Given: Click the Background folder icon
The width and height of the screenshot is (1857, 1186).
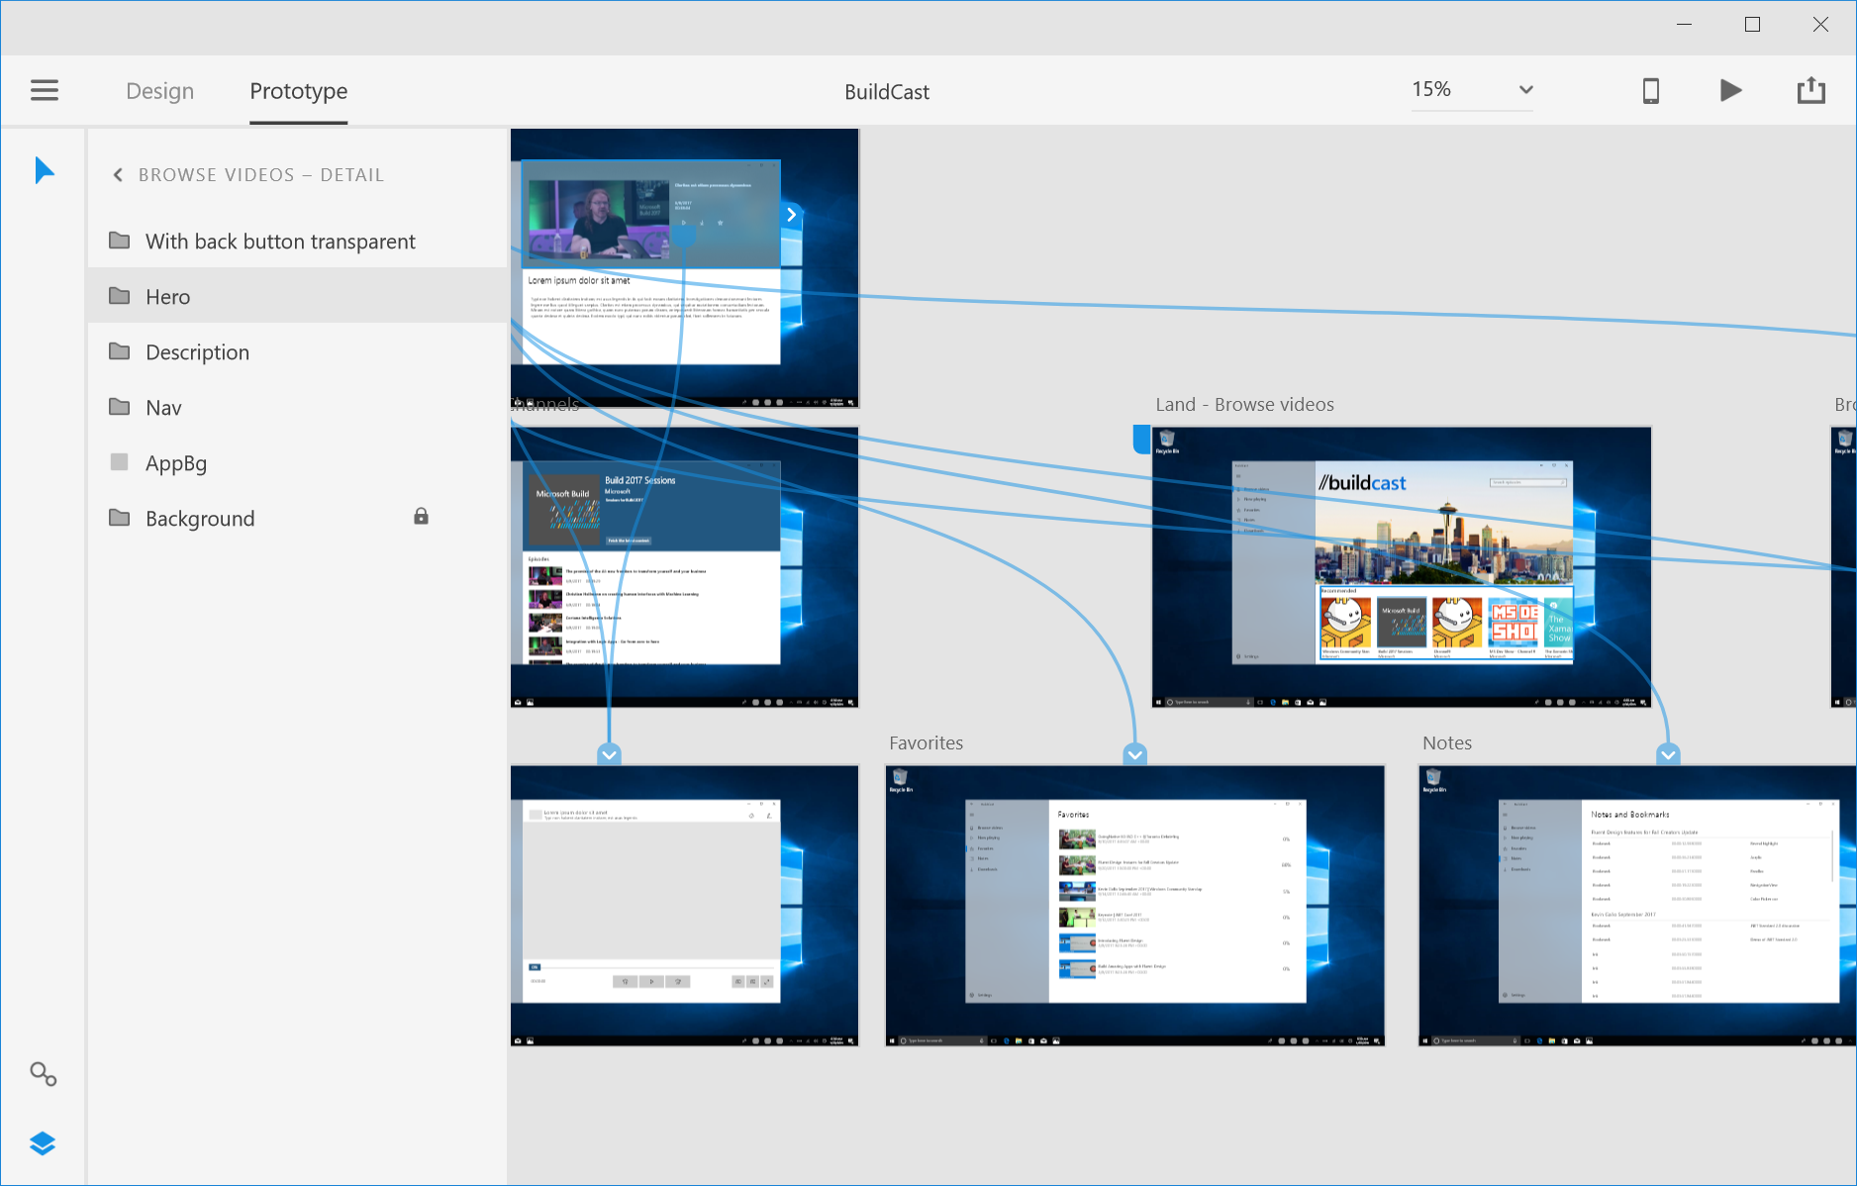Looking at the screenshot, I should point(120,517).
